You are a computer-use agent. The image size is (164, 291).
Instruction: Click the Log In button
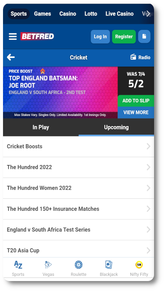click(100, 36)
